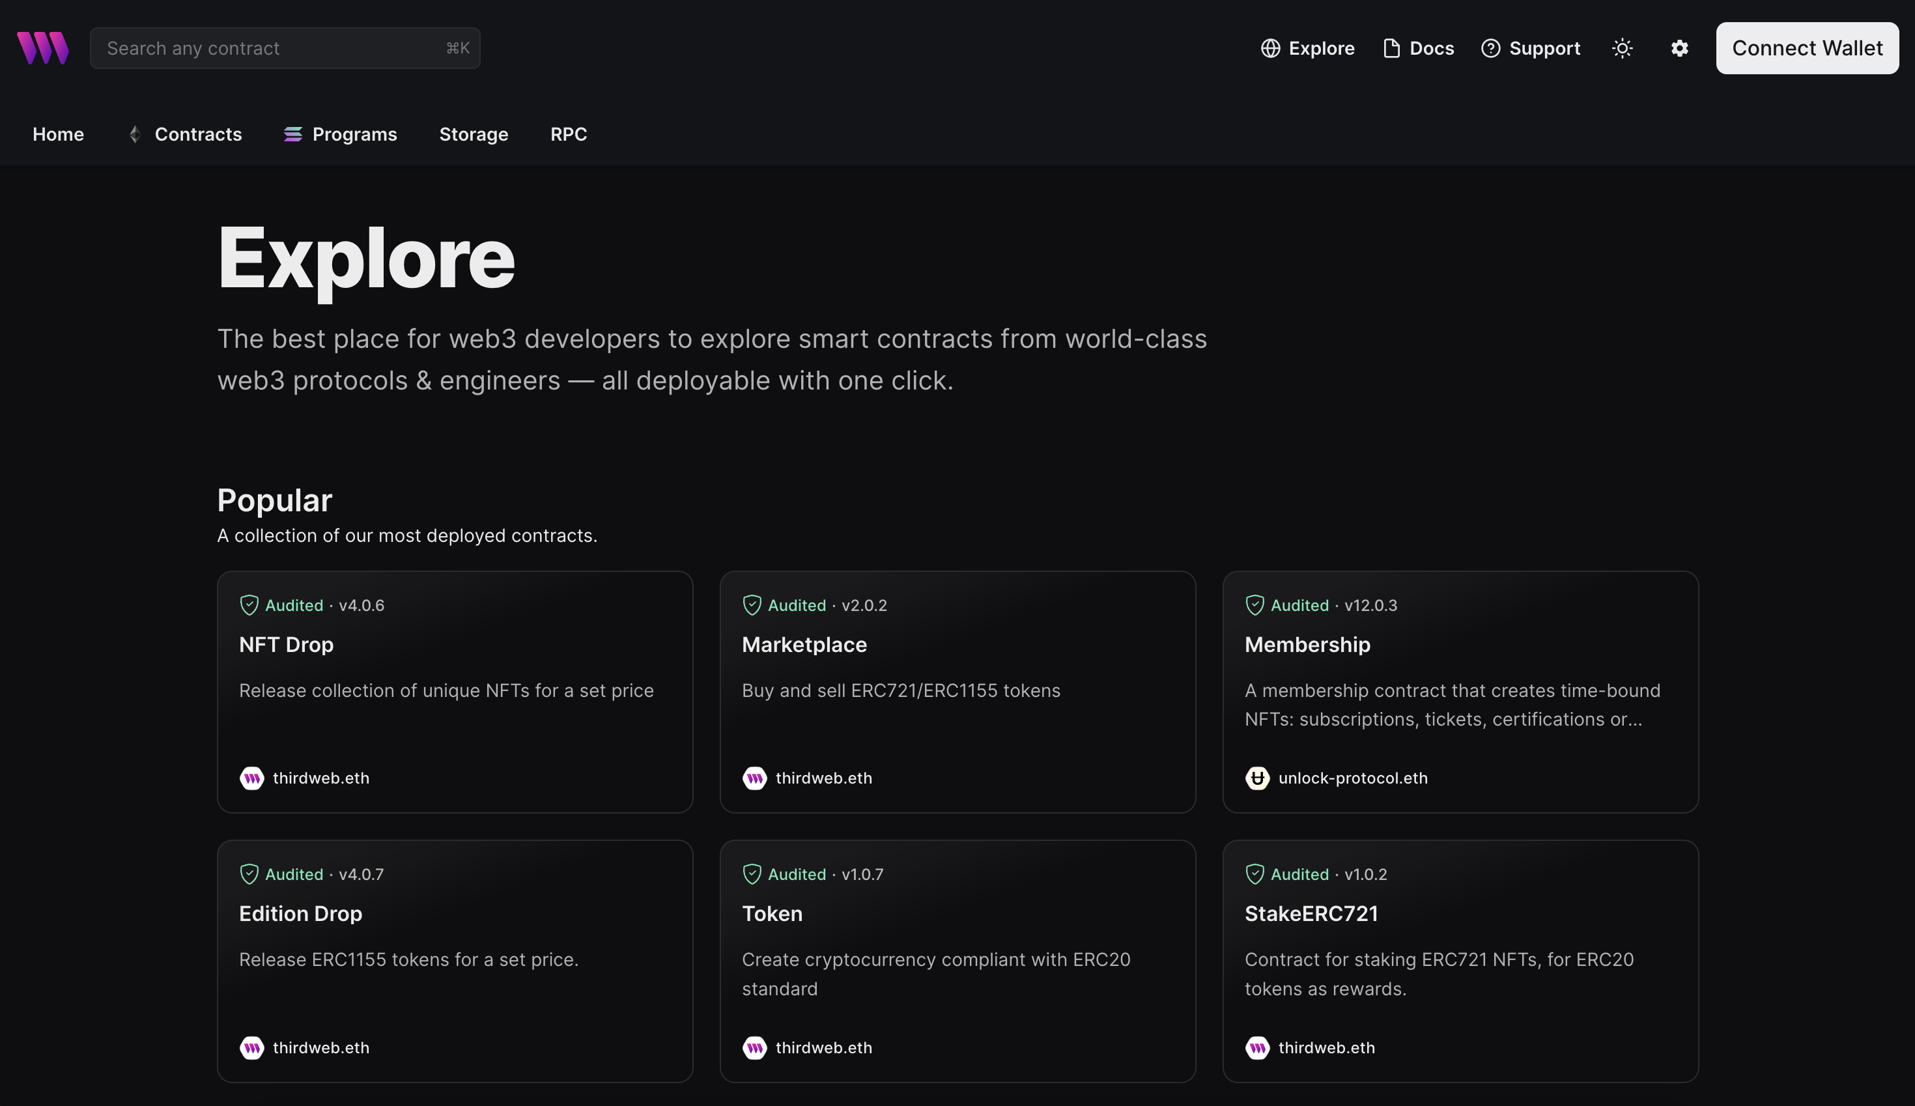Viewport: 1915px width, 1106px height.
Task: Click the Audited shield badge on StakeERC721
Action: tap(1255, 873)
